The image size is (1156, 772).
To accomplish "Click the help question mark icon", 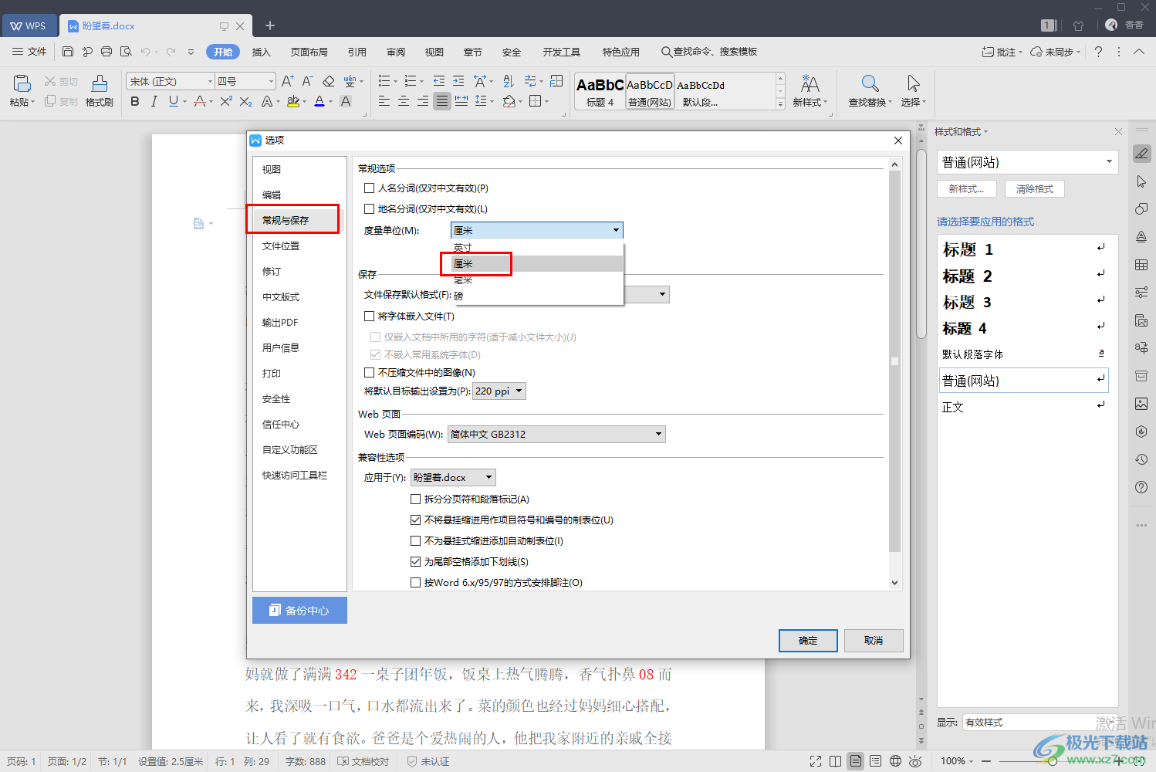I will coord(1098,52).
